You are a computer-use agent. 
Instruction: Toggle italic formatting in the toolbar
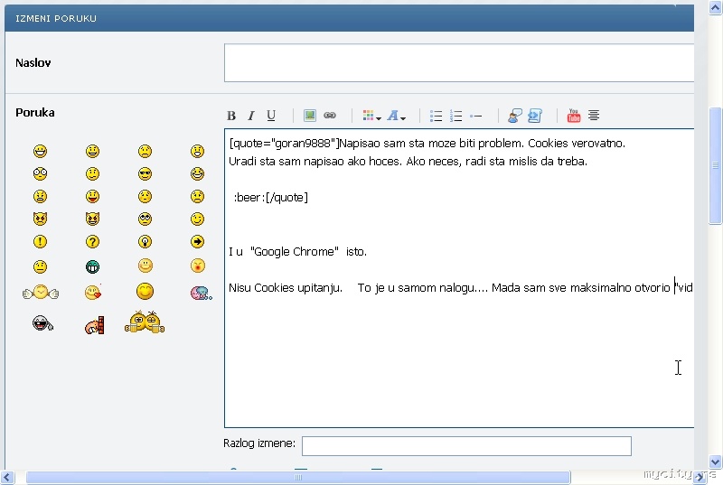251,116
